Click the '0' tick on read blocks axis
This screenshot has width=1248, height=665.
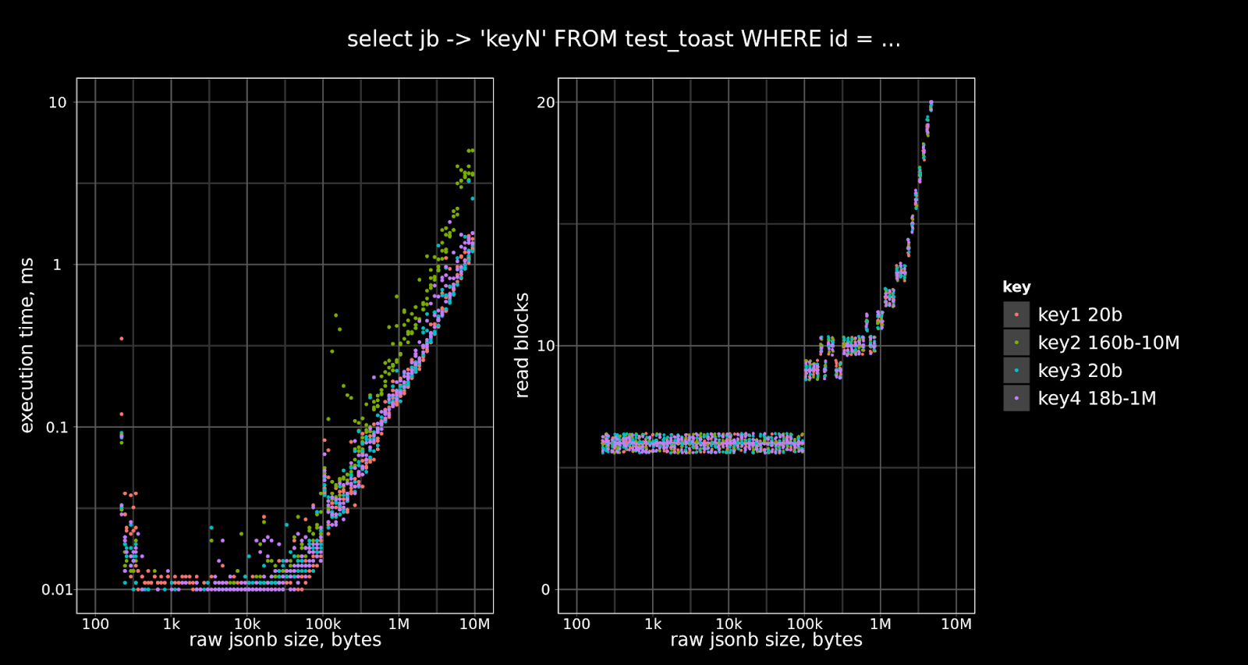546,590
